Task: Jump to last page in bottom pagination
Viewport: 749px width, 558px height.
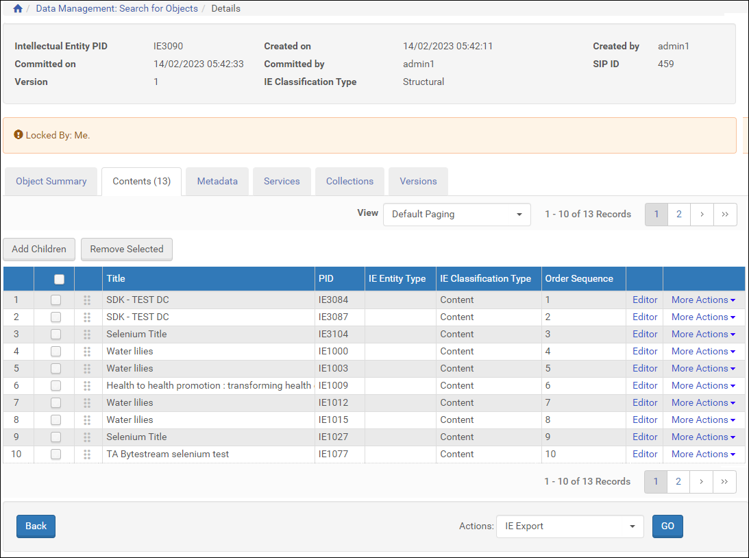Action: click(724, 481)
